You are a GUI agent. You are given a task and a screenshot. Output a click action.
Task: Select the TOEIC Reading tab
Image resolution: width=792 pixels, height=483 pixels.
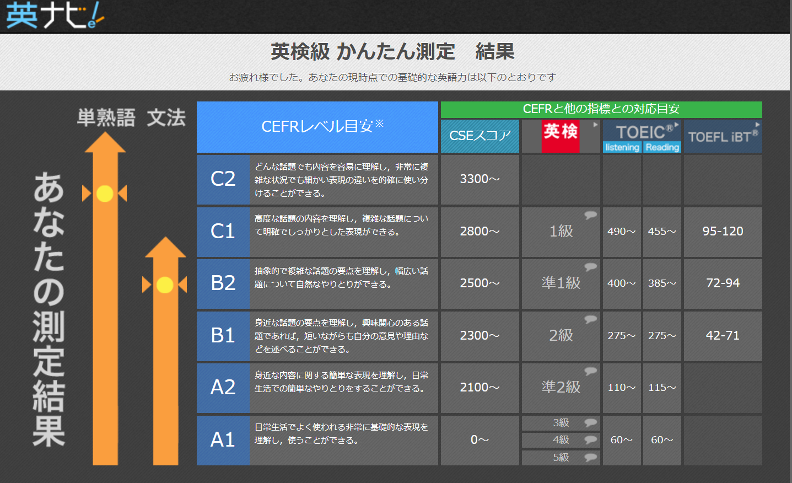coord(662,147)
